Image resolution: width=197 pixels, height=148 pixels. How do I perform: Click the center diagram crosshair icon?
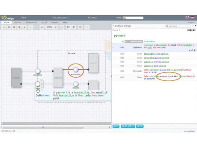tap(62, 27)
